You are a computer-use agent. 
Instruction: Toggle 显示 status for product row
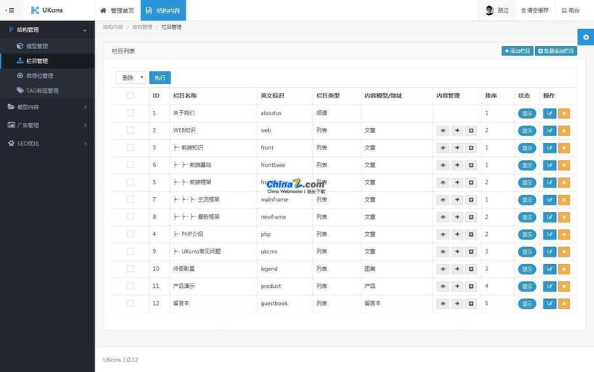coord(527,286)
